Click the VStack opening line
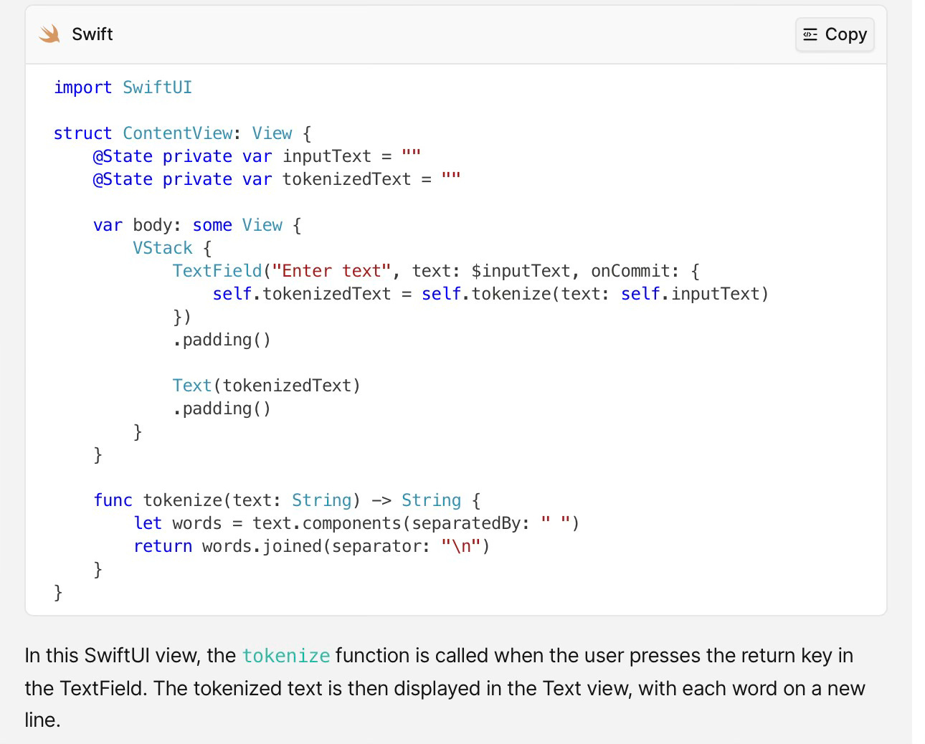Screen dimensions: 925x744 [169, 247]
